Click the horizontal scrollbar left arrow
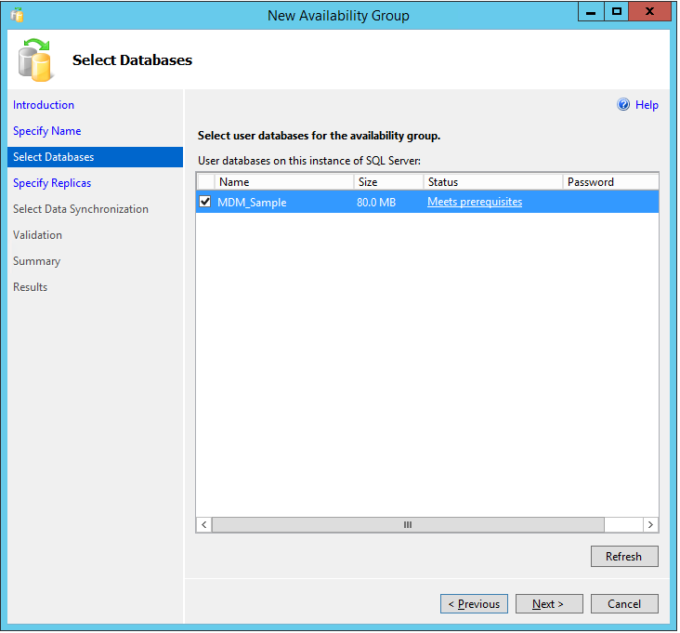Viewport: 680px width, 633px height. pyautogui.click(x=204, y=524)
